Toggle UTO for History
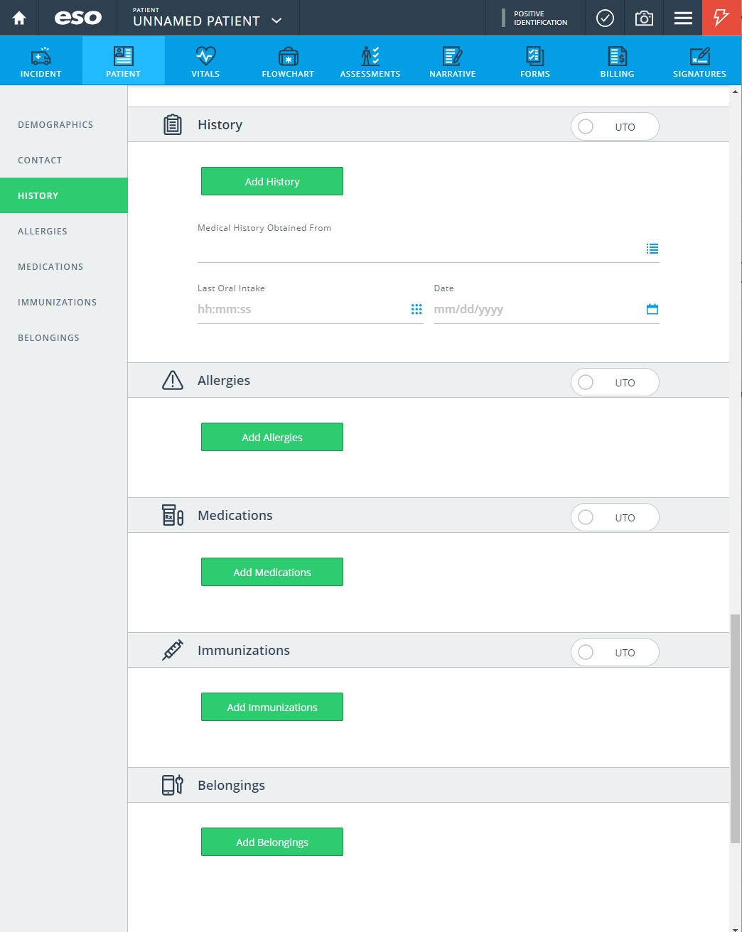742x932 pixels. 615,126
